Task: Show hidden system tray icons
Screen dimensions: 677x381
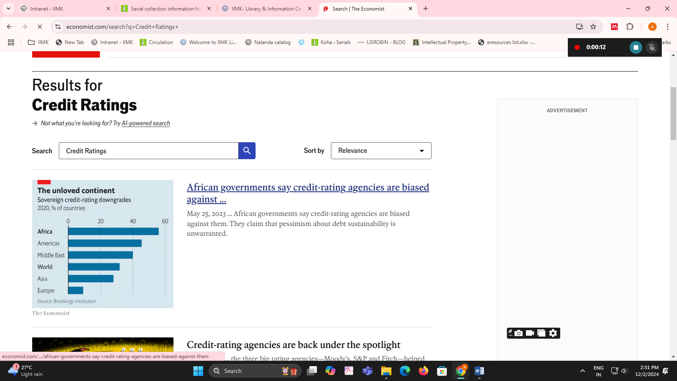Action: click(x=583, y=371)
